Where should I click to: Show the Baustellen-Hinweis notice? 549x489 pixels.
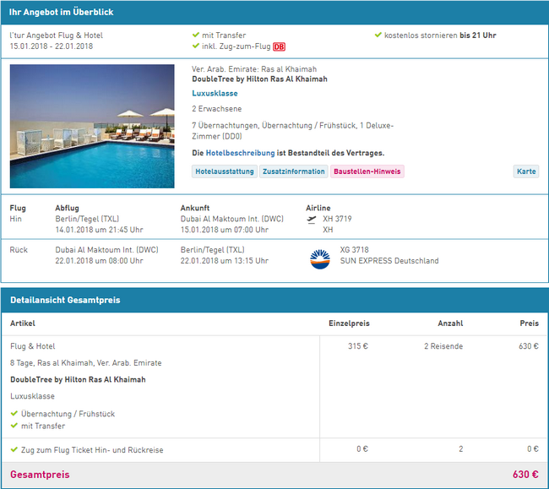pos(367,171)
